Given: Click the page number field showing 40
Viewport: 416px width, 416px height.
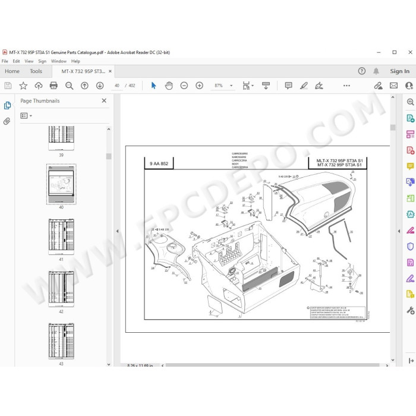Looking at the screenshot, I should (116, 86).
